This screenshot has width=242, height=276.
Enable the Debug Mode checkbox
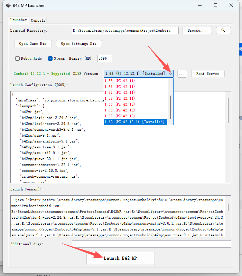[x=17, y=59]
